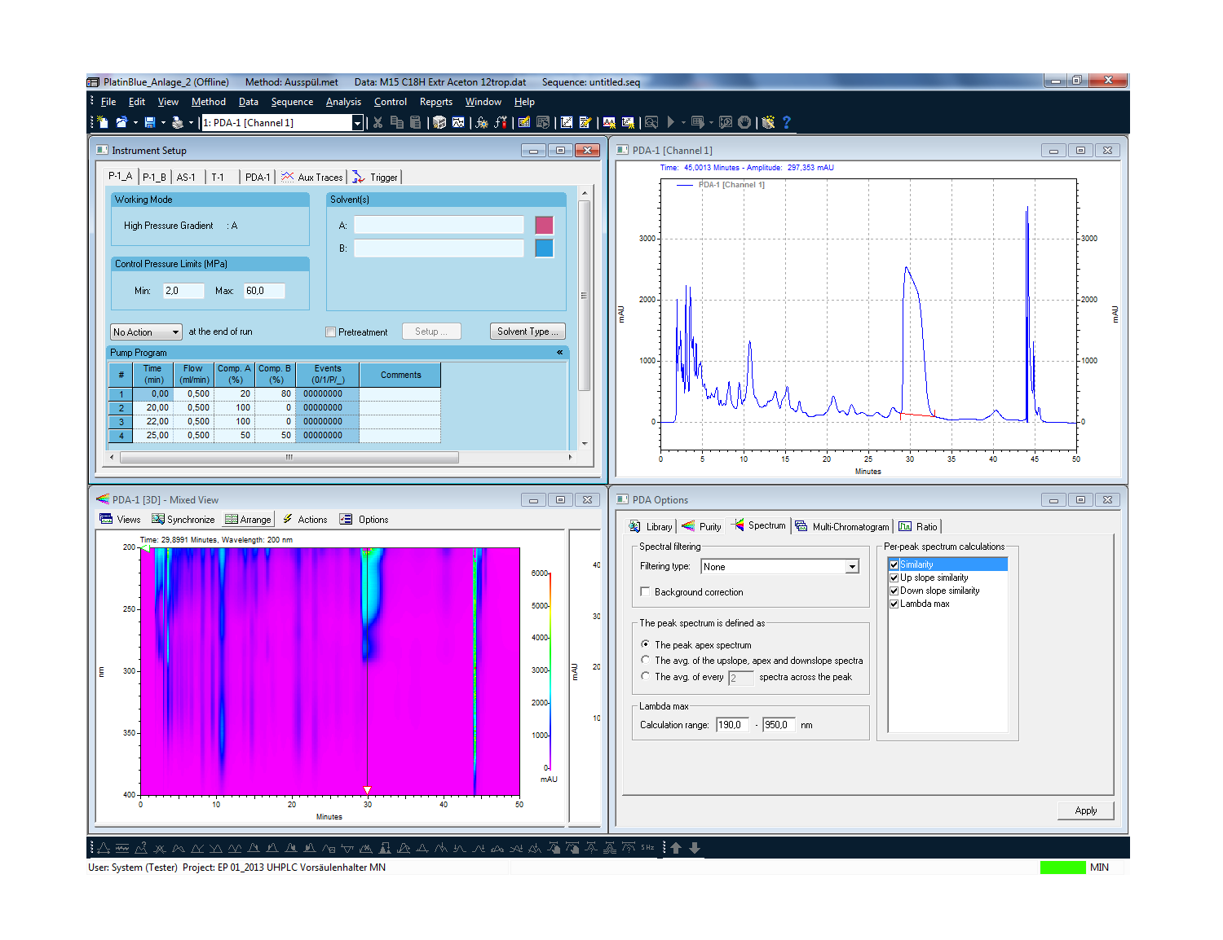Screen dimensions: 1223x940
Task: Click the stop hand icon in toolbar
Action: click(744, 122)
